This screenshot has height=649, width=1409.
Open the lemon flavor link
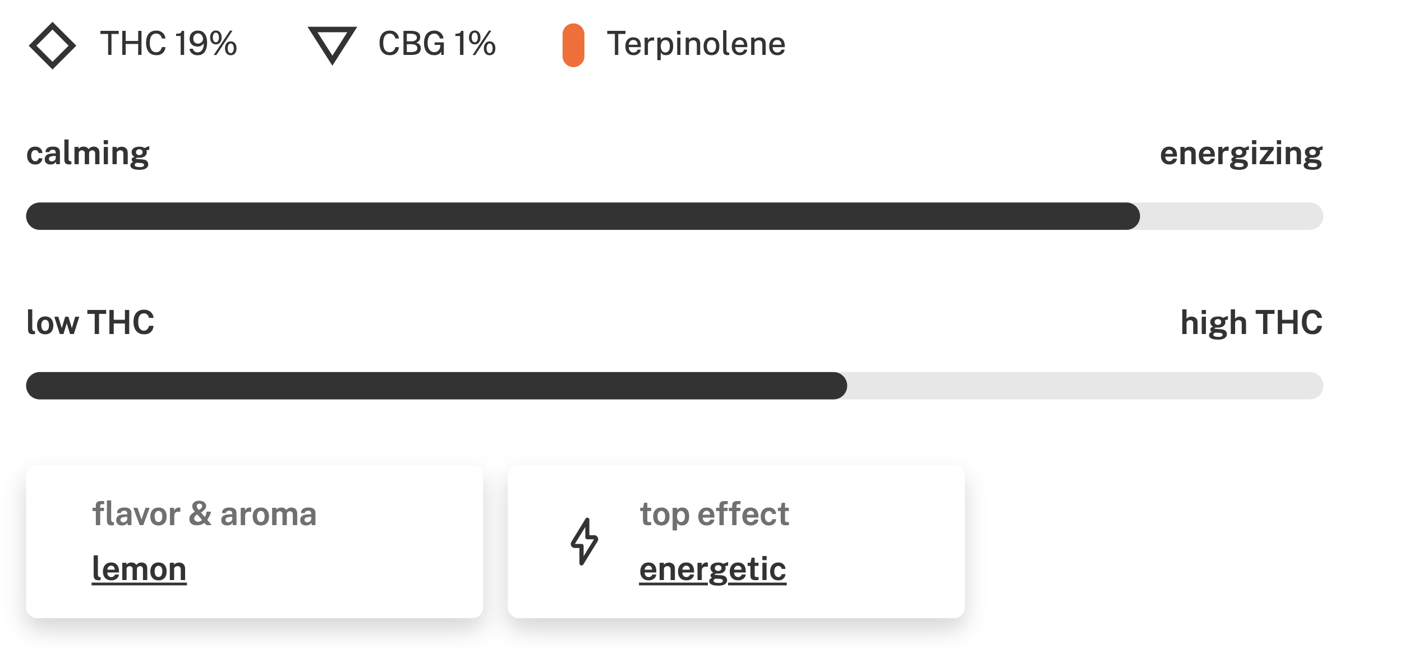pos(139,569)
